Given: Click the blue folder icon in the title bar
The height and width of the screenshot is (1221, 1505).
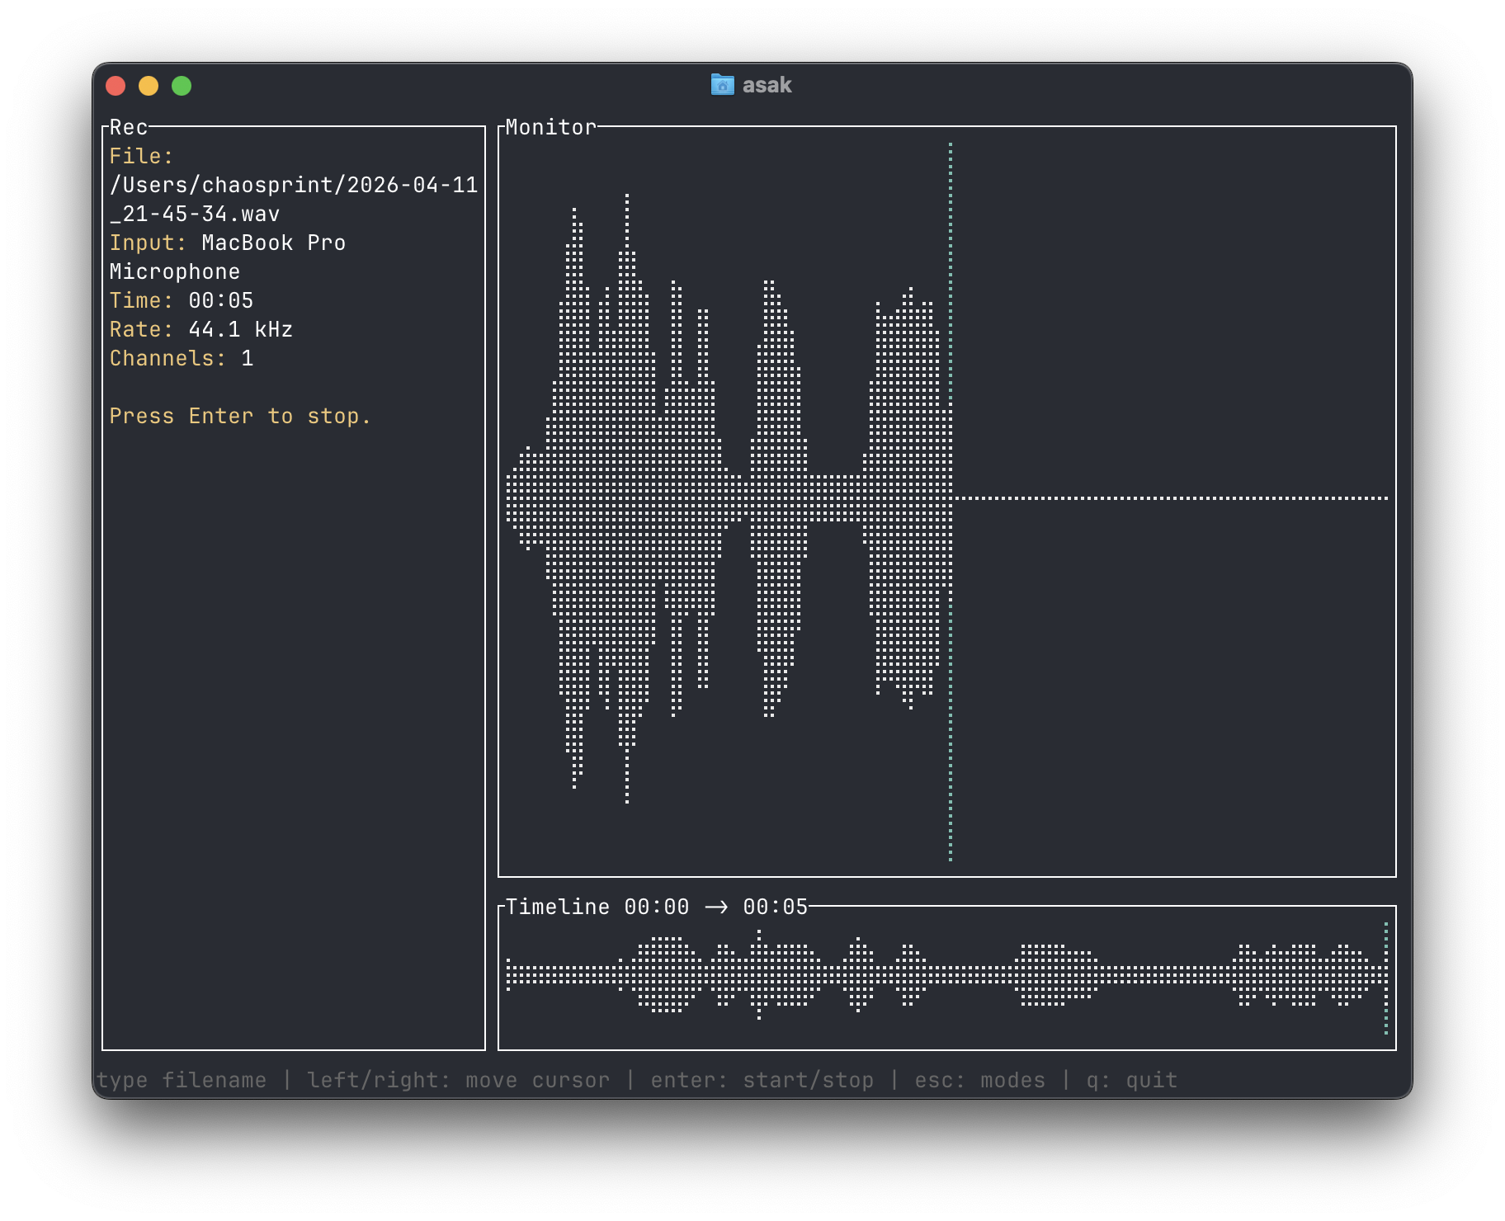Looking at the screenshot, I should coord(721,84).
